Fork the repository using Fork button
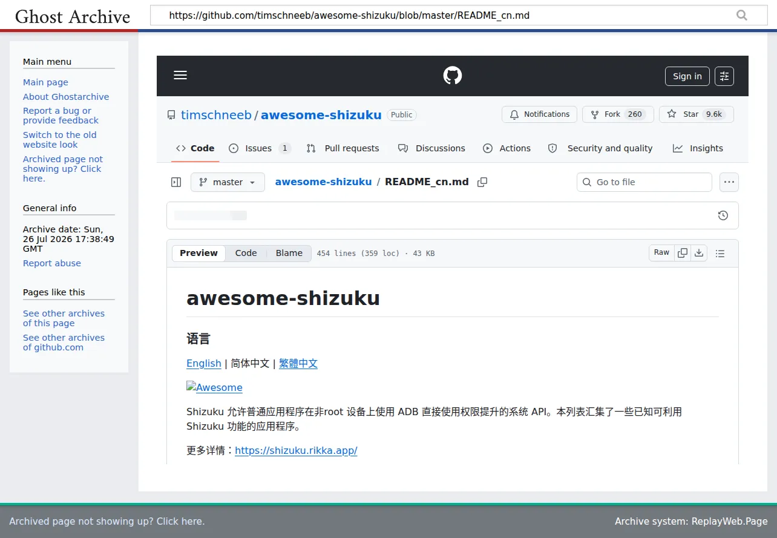This screenshot has width=777, height=538. point(618,114)
